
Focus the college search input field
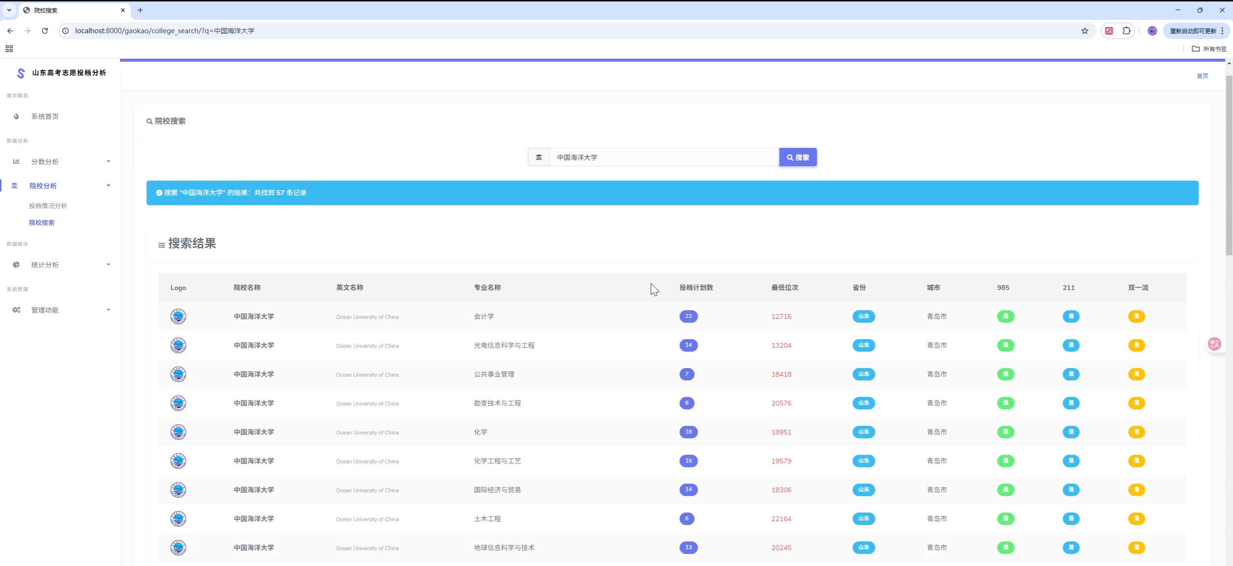pyautogui.click(x=664, y=157)
